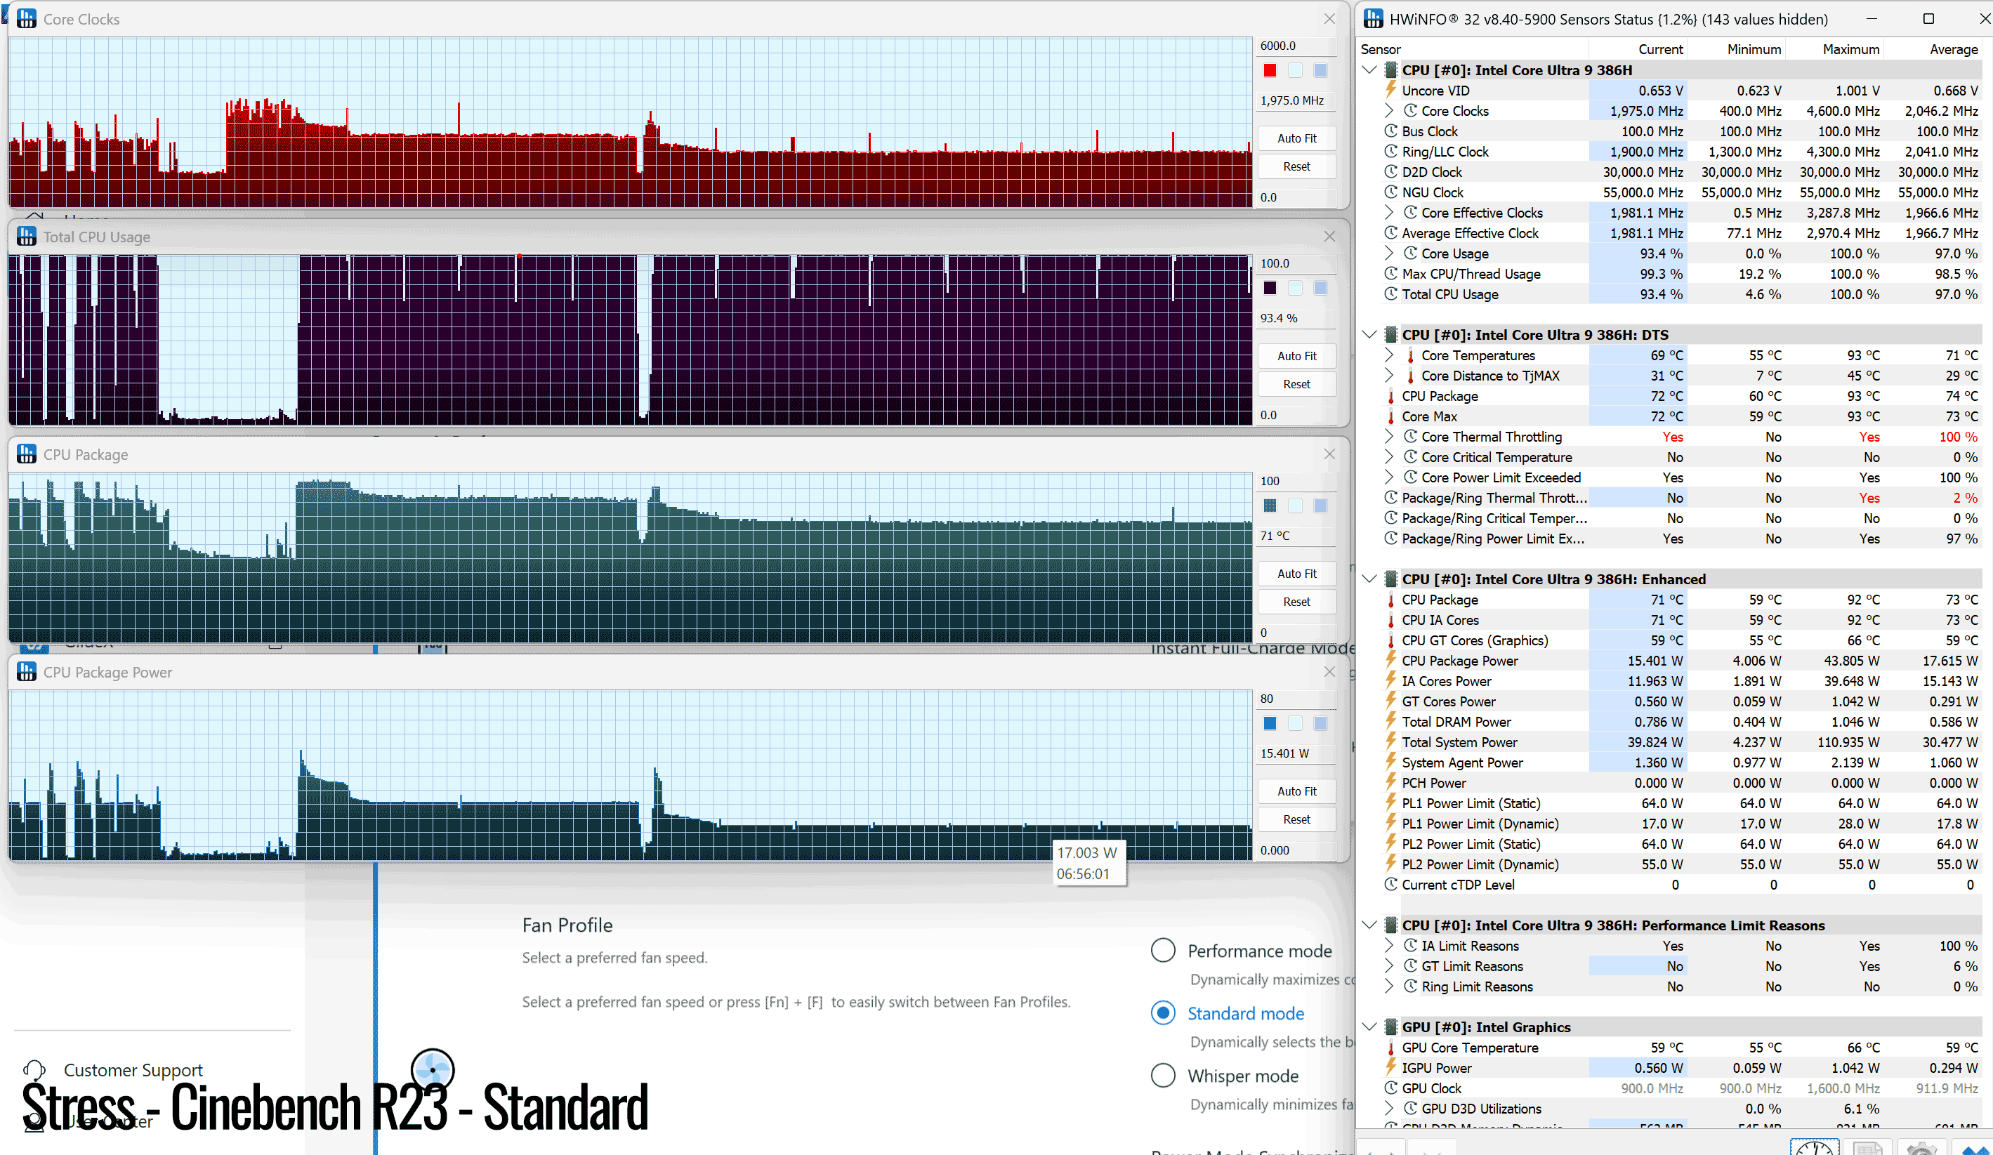Click the red color swatch in Core Clocks

(1270, 70)
